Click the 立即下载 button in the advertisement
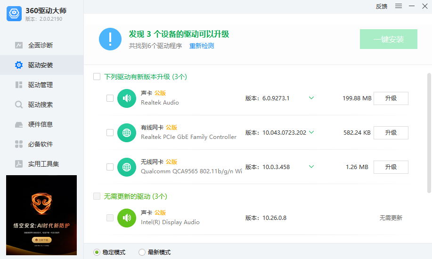Screen dimensions: 432x259 [41, 240]
